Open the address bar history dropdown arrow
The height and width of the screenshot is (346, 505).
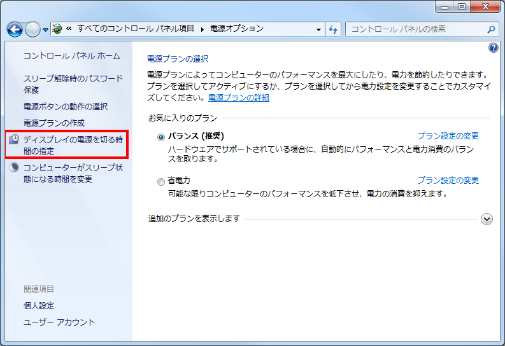pyautogui.click(x=319, y=29)
